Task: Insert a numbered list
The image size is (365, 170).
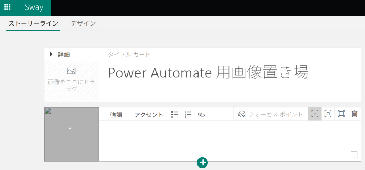Action: [x=188, y=115]
